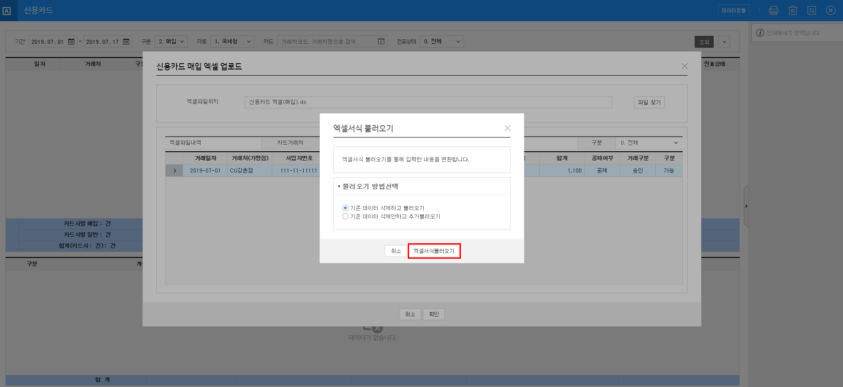This screenshot has width=843, height=387.
Task: Click the 파일 찾기 button
Action: tap(649, 102)
